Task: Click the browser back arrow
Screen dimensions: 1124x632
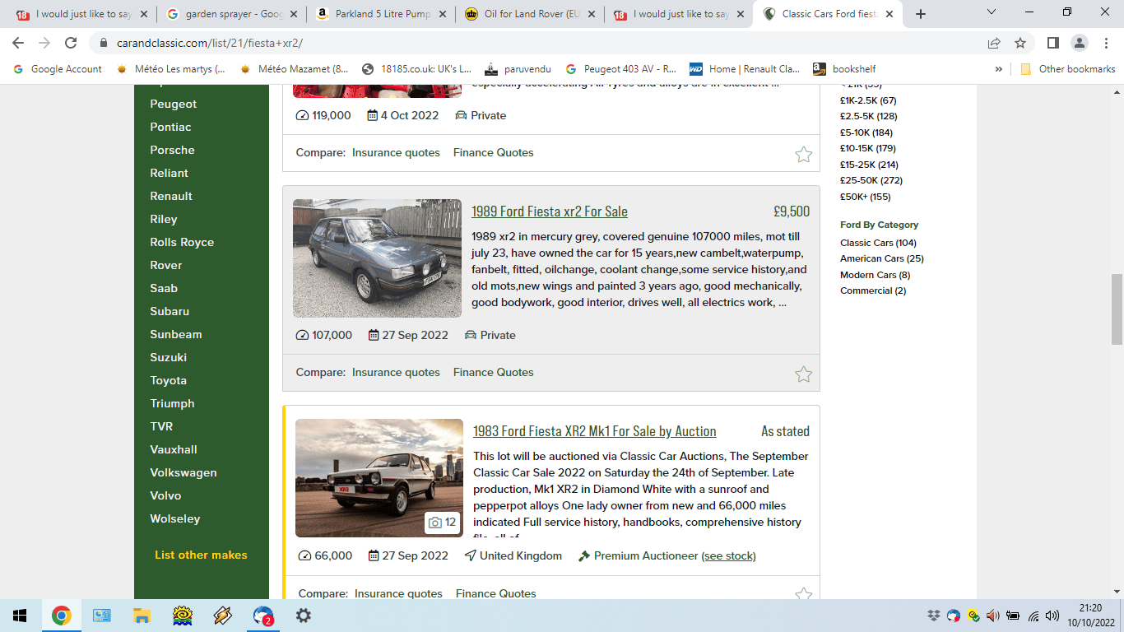Action: pos(18,43)
